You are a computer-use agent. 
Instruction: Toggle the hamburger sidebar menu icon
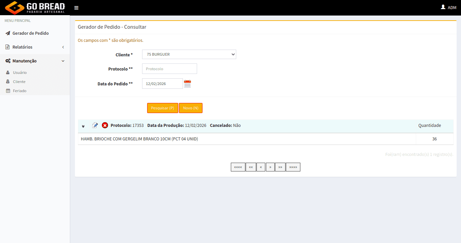(x=76, y=8)
